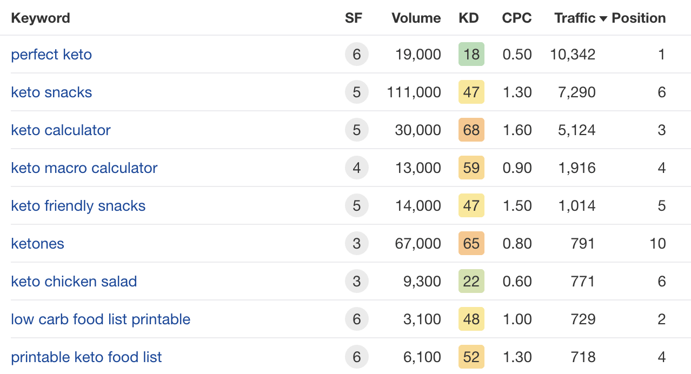The image size is (691, 374).
Task: Open the 'keto snacks' keyword link
Action: [x=51, y=92]
